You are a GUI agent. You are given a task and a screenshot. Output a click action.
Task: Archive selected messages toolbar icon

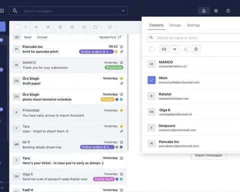[x=72, y=27]
